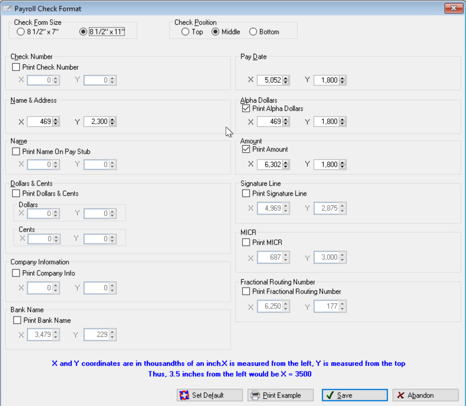Screen dimensions: 466x406
Task: Uncheck Print Amount
Action: [x=246, y=149]
